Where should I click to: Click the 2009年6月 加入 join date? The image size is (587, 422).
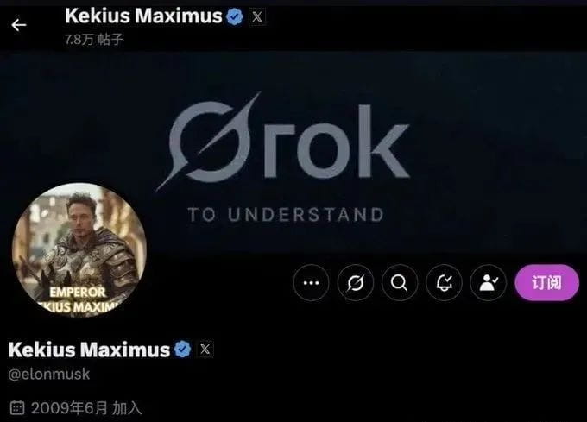(x=86, y=408)
